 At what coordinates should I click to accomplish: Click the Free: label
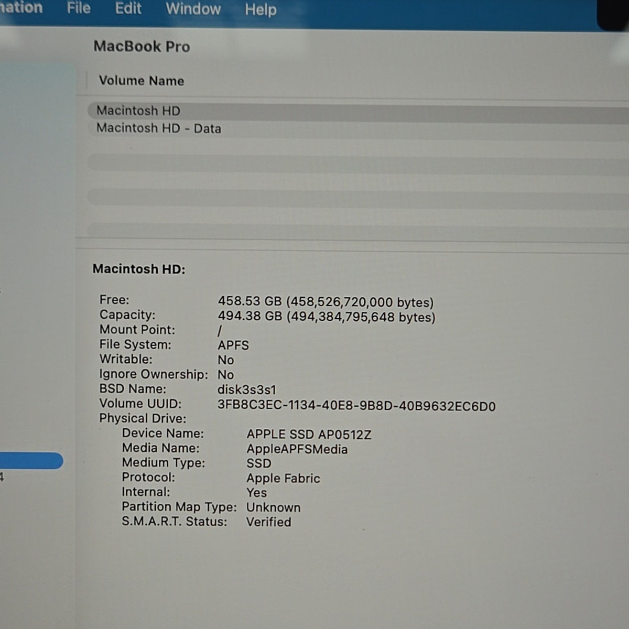(114, 300)
